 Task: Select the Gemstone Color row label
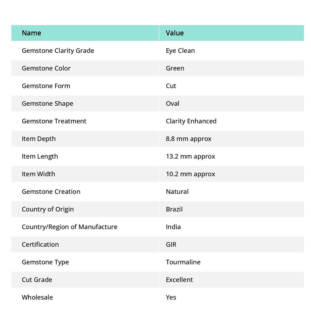(x=46, y=68)
